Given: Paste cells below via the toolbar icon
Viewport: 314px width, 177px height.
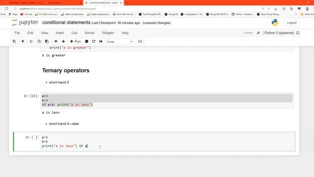Looking at the screenshot, I should 47,41.
